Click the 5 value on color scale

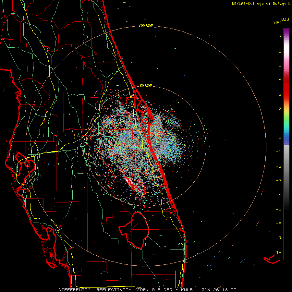point(280,65)
